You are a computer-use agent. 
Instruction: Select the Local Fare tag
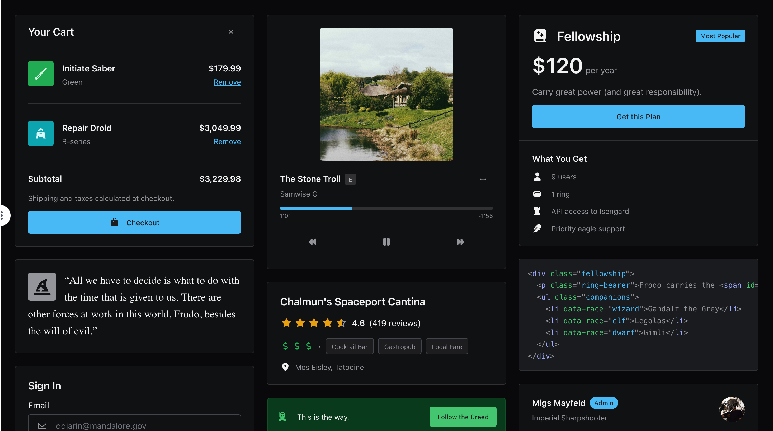pyautogui.click(x=447, y=346)
